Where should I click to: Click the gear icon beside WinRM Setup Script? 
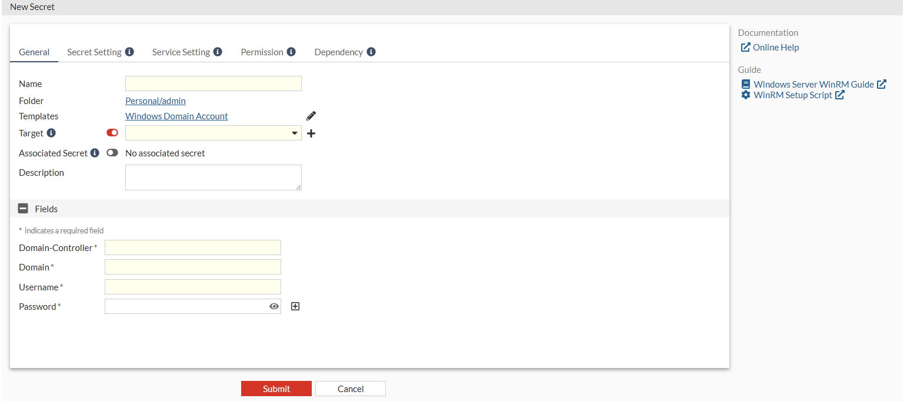tap(746, 95)
